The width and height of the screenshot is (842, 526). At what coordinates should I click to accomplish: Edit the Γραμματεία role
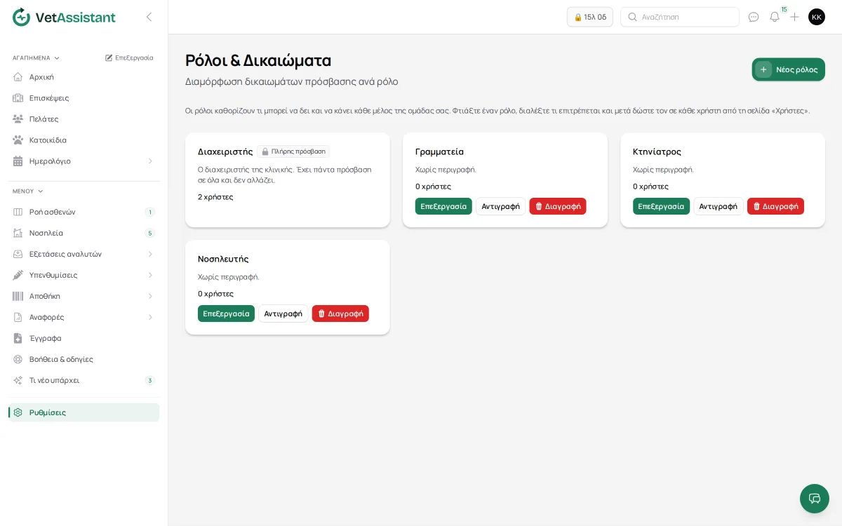click(443, 206)
